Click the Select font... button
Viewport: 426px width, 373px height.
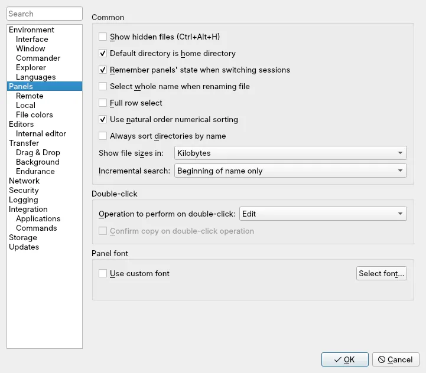point(382,273)
